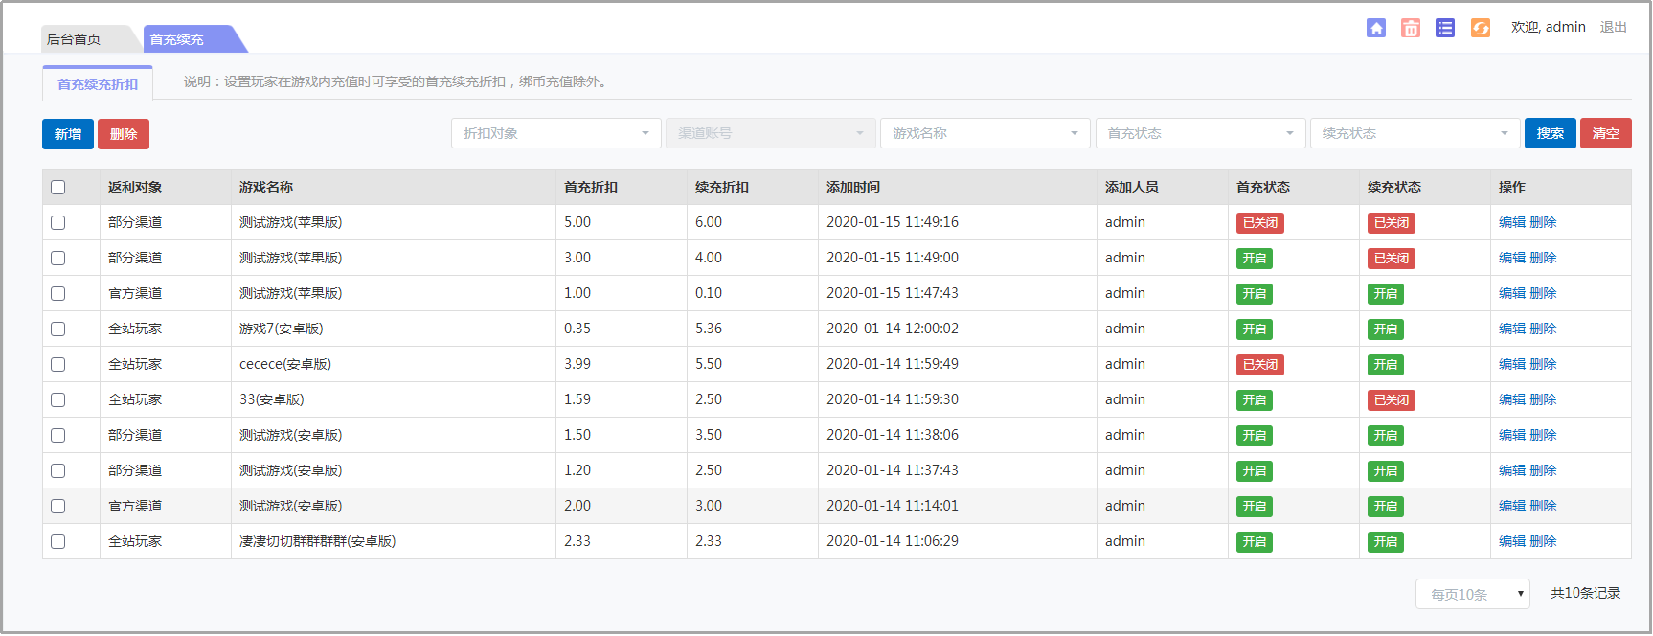Click the 首充折扣 value 3.99
This screenshot has width=1653, height=636.
pos(577,364)
